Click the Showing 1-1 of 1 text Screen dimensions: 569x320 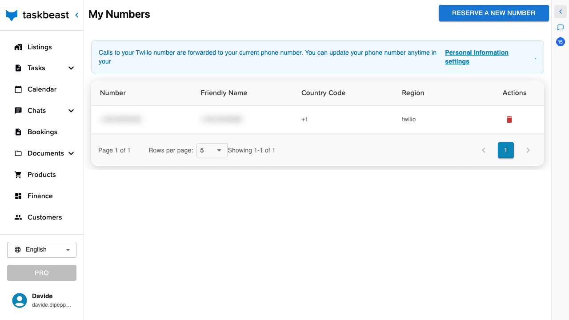click(252, 150)
